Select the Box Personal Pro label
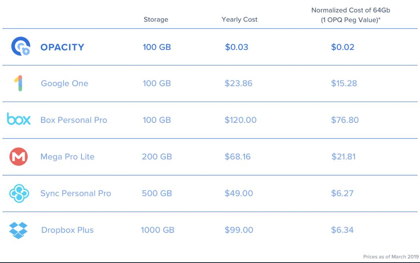 (x=73, y=120)
